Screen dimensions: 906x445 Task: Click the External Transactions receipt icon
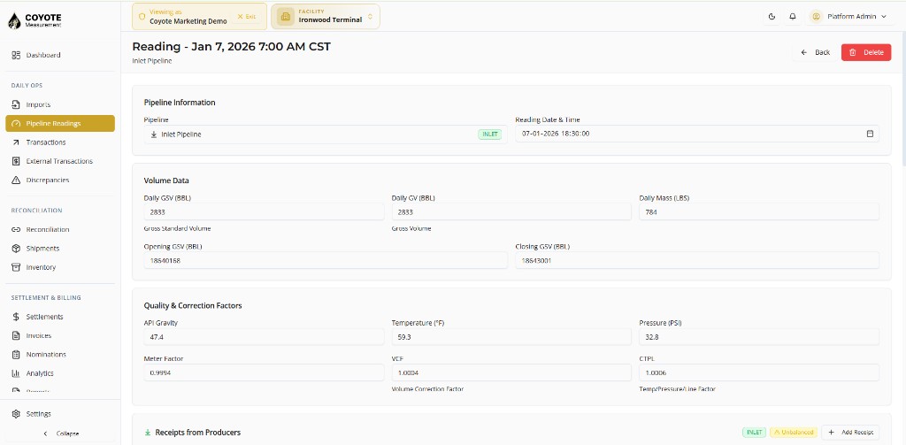pos(16,161)
